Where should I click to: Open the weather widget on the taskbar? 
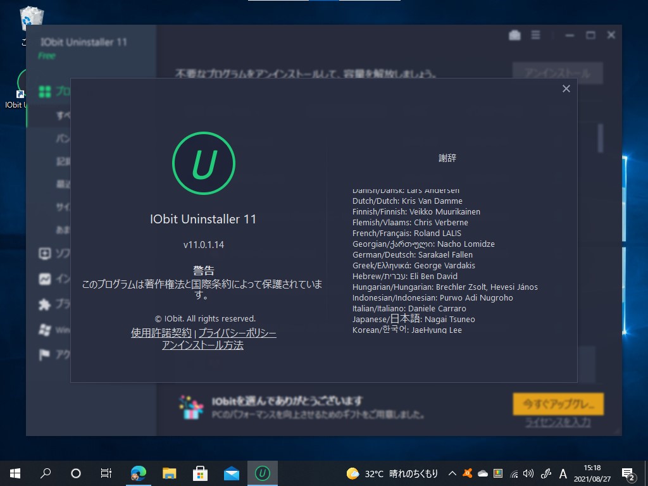tap(352, 473)
